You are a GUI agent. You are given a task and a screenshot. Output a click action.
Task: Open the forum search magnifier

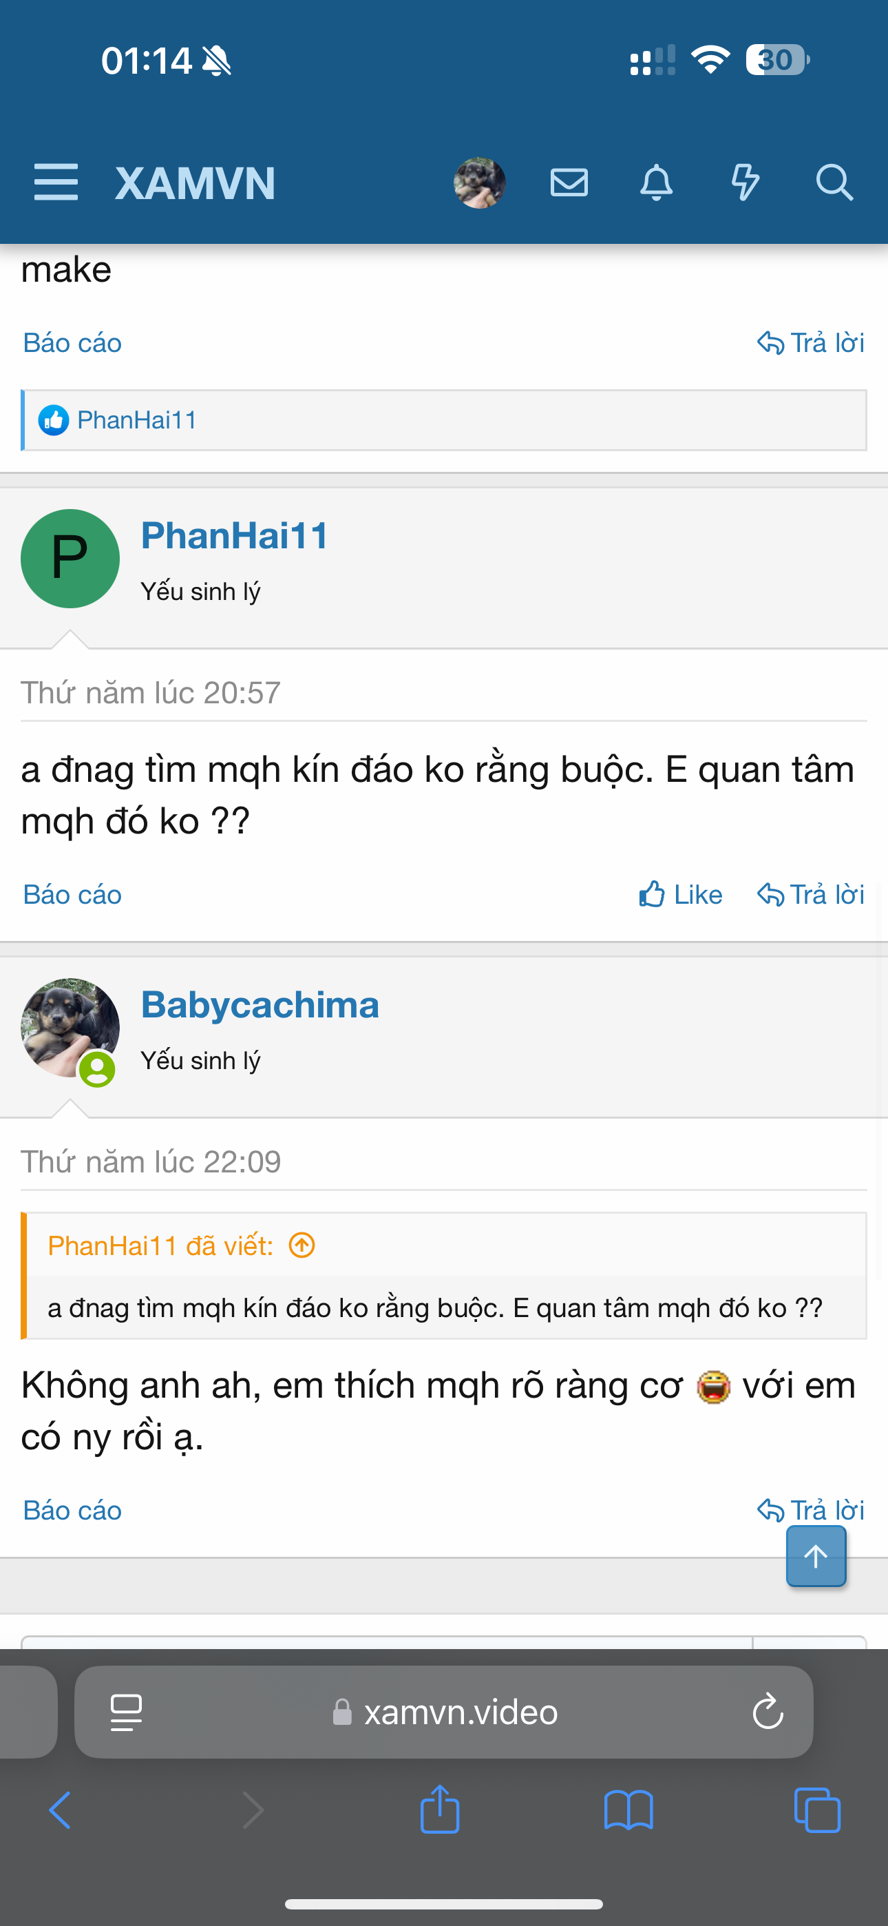(x=834, y=183)
